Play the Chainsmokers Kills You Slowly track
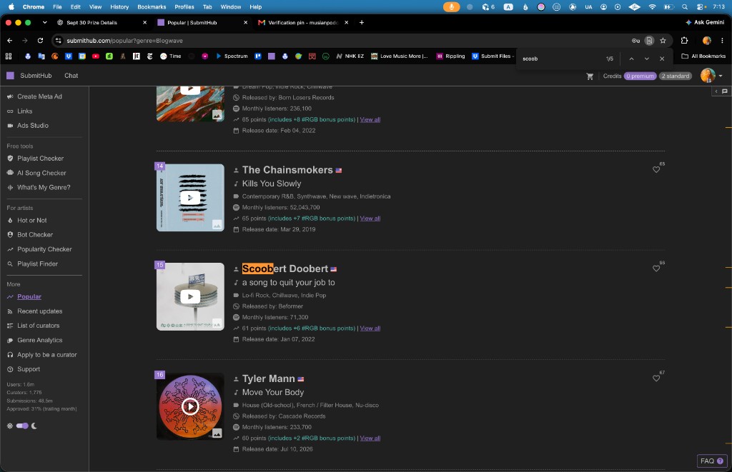Screen dimensions: 732x472 point(190,198)
